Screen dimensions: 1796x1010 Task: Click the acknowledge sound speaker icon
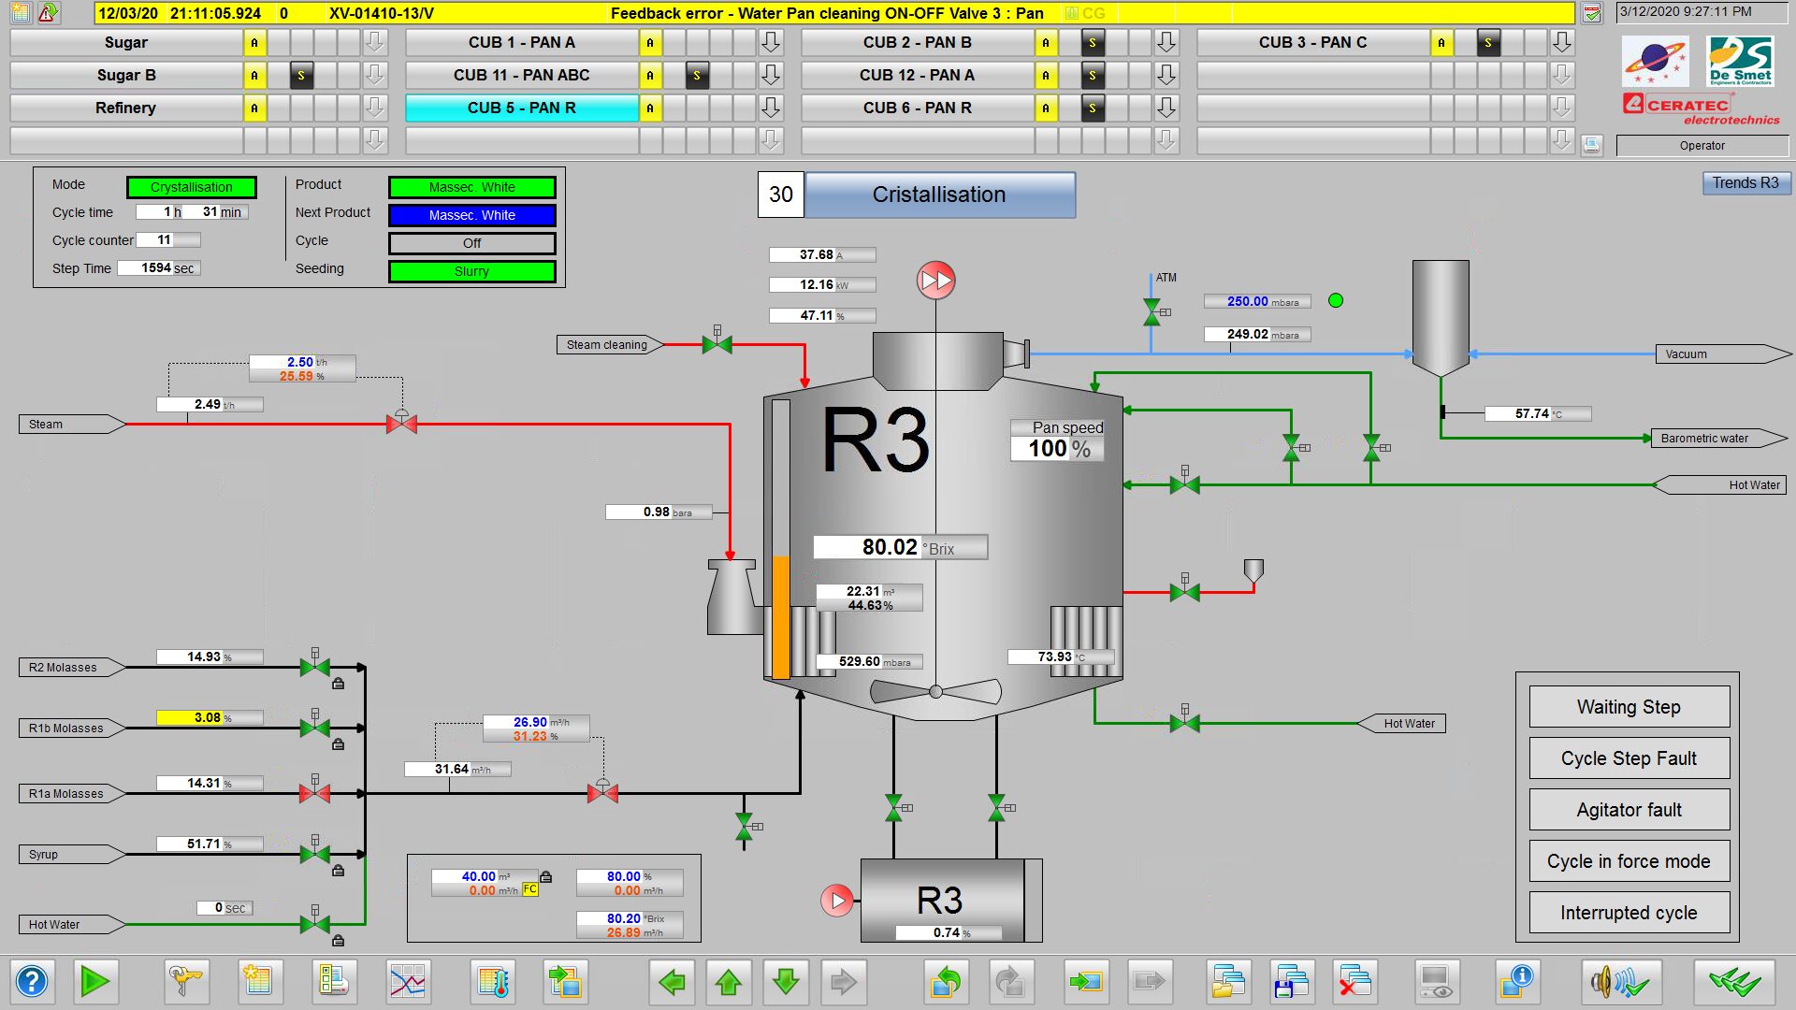pyautogui.click(x=1621, y=982)
